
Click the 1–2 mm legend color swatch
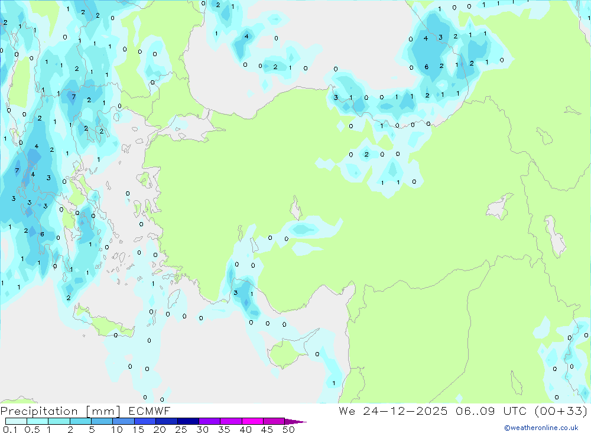coord(59,421)
